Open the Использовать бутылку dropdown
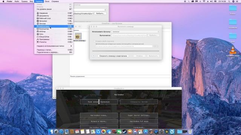 [136, 31]
